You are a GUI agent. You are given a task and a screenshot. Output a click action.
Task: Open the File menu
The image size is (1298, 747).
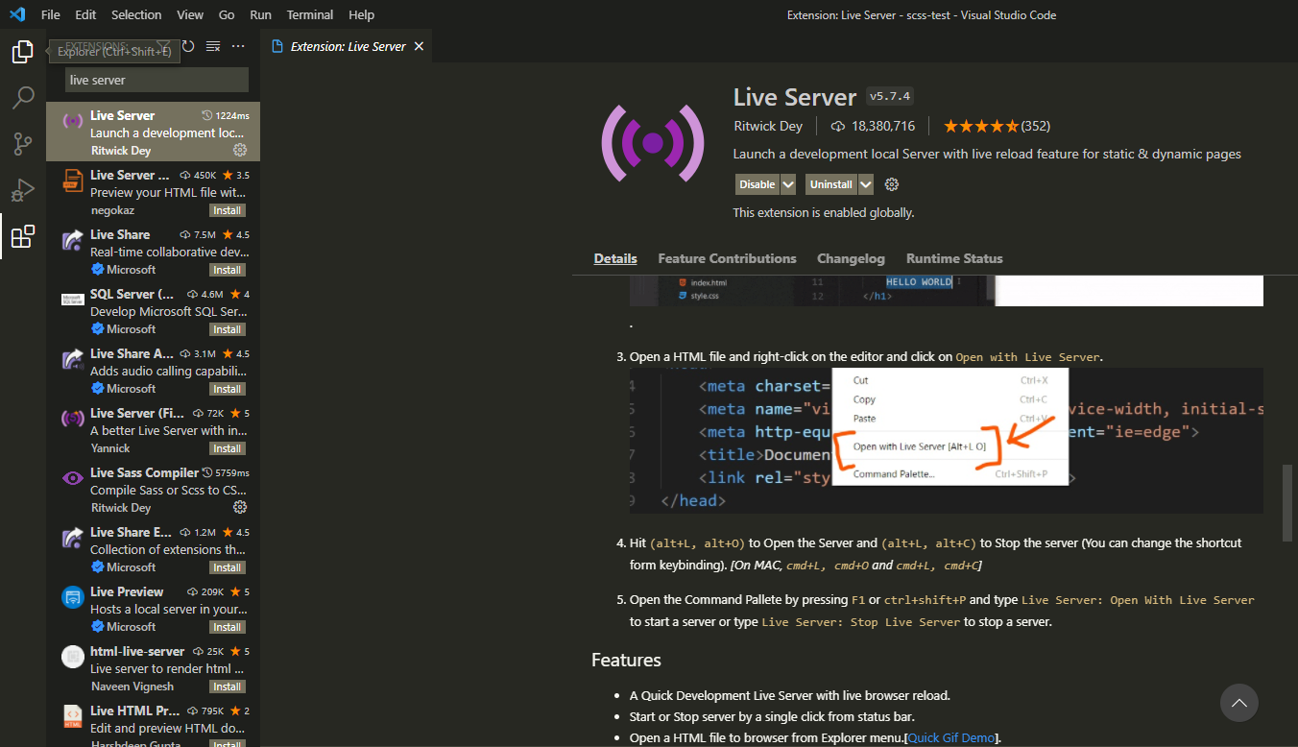[x=51, y=14]
